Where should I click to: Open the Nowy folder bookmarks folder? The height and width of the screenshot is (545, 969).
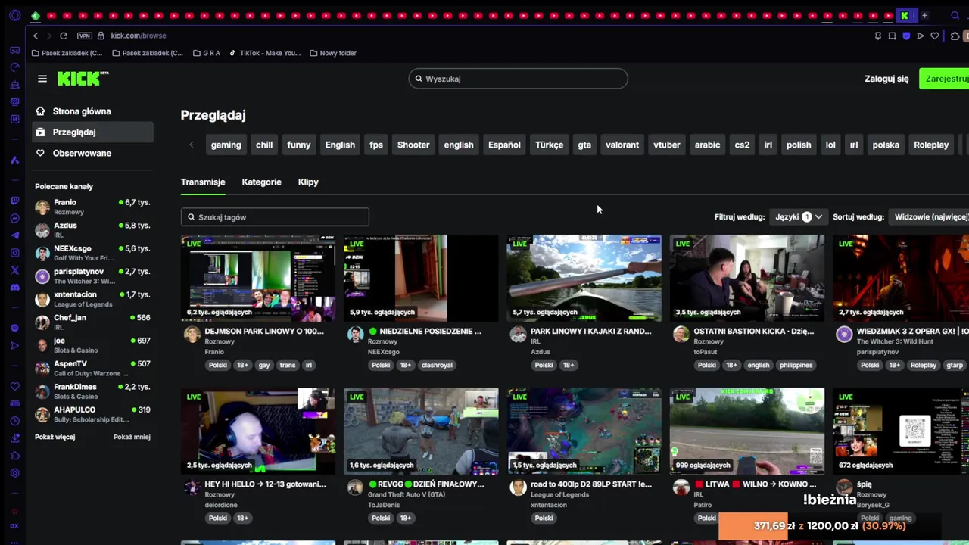click(x=333, y=53)
